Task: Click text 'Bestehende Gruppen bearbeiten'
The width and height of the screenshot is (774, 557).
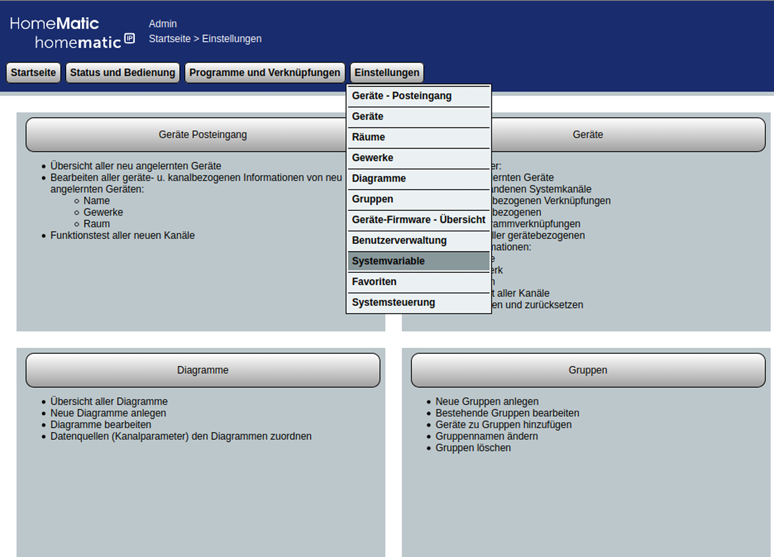Action: [507, 413]
